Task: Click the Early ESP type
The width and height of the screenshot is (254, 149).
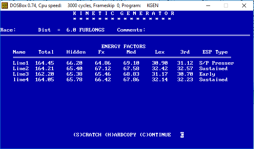Action: [207, 74]
